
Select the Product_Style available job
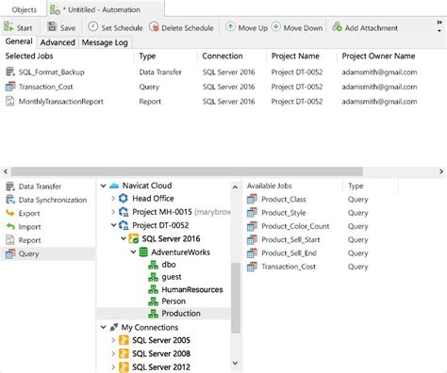tap(284, 213)
